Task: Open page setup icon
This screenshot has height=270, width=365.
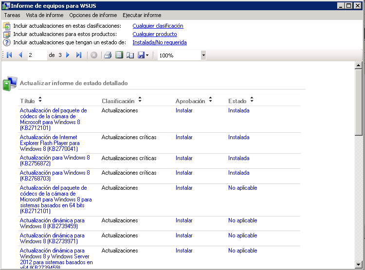Action: click(x=130, y=55)
